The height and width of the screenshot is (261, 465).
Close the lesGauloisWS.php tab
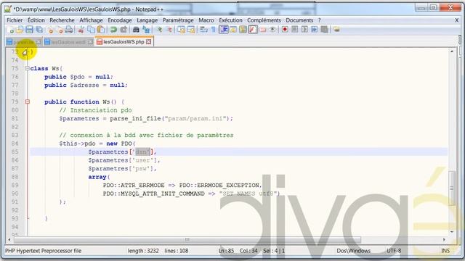pyautogui.click(x=148, y=42)
